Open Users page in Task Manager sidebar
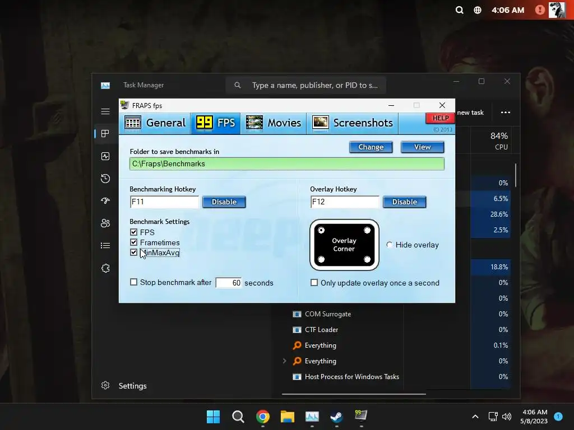The image size is (574, 430). click(x=105, y=223)
